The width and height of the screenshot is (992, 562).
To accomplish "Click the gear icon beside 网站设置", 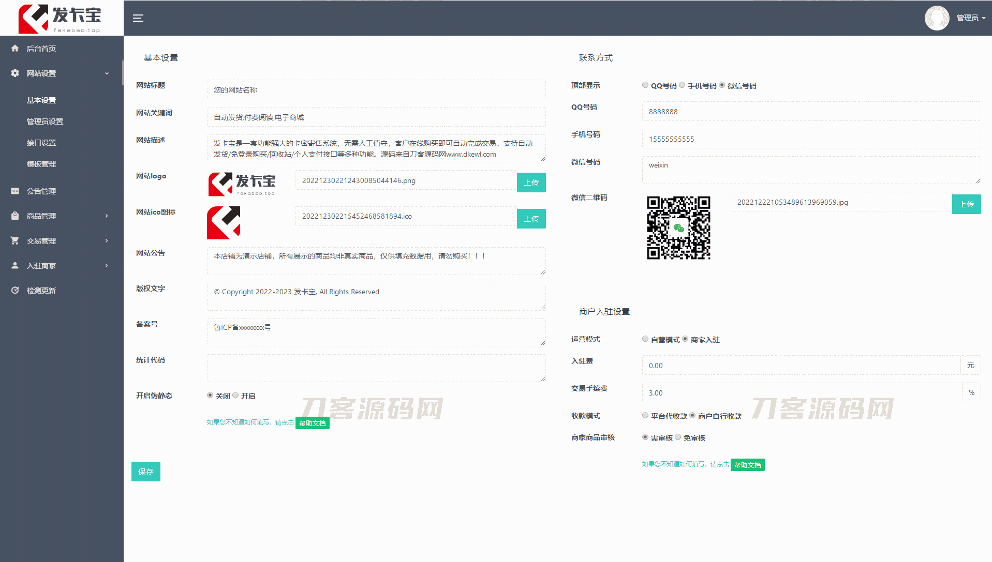I will pyautogui.click(x=15, y=73).
